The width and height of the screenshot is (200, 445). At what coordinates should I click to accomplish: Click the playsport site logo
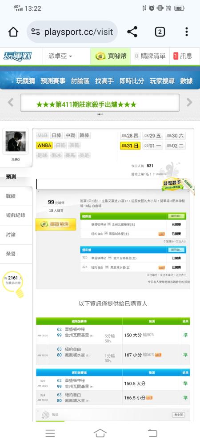(x=17, y=56)
